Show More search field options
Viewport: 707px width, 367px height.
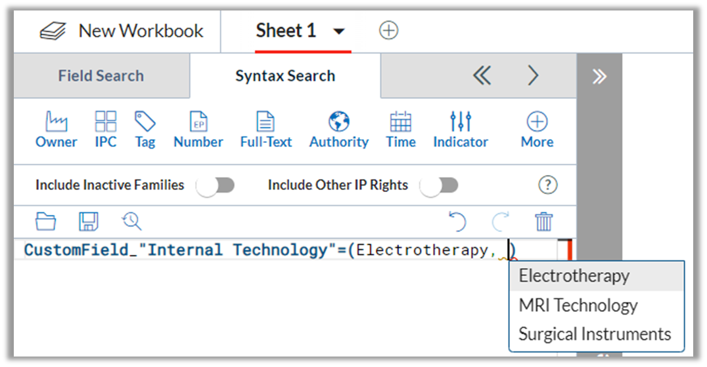pos(537,130)
